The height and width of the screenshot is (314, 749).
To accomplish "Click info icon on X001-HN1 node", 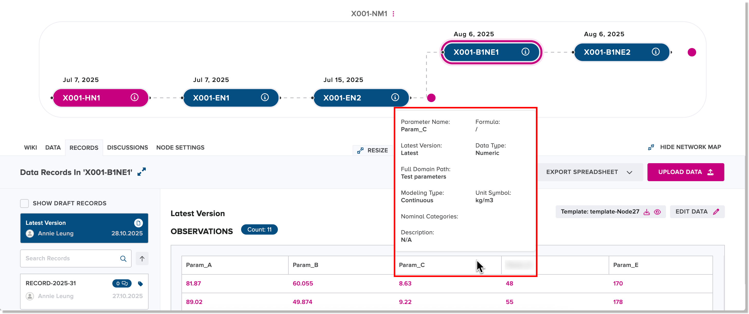I will [x=134, y=97].
